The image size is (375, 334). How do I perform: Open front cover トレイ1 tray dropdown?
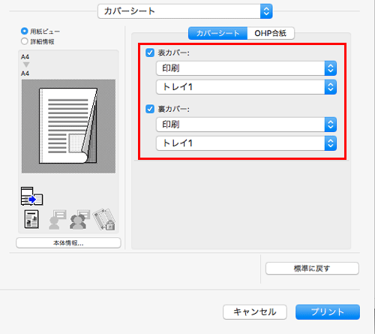tap(246, 87)
